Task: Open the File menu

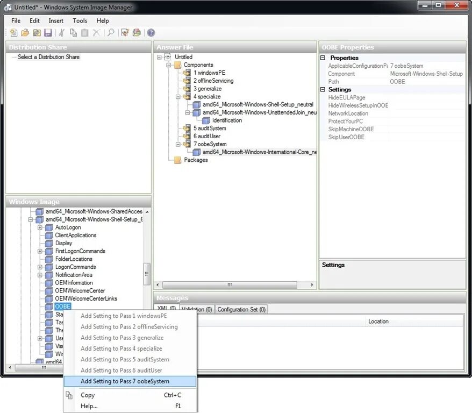Action: (16, 21)
